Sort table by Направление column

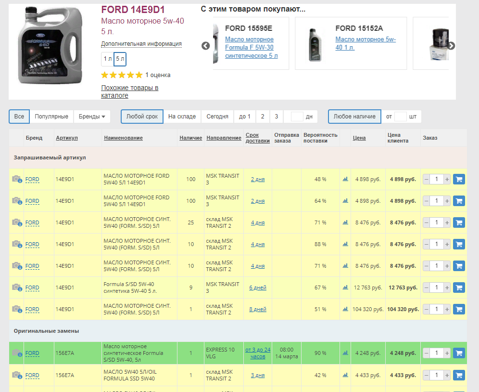tap(224, 138)
